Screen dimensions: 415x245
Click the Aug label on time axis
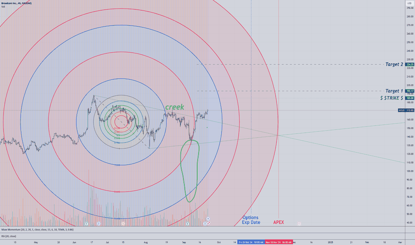coord(146,242)
